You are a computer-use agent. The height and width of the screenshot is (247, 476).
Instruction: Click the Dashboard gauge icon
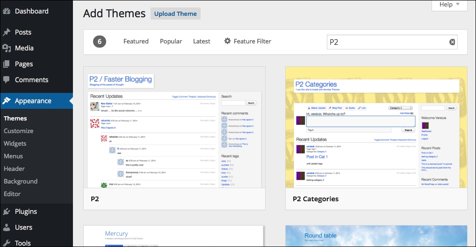(7, 11)
